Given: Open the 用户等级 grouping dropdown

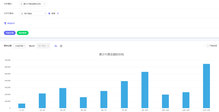Looking at the screenshot, I should (x=33, y=13).
